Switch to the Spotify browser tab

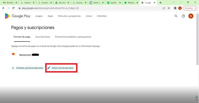tap(114, 3)
